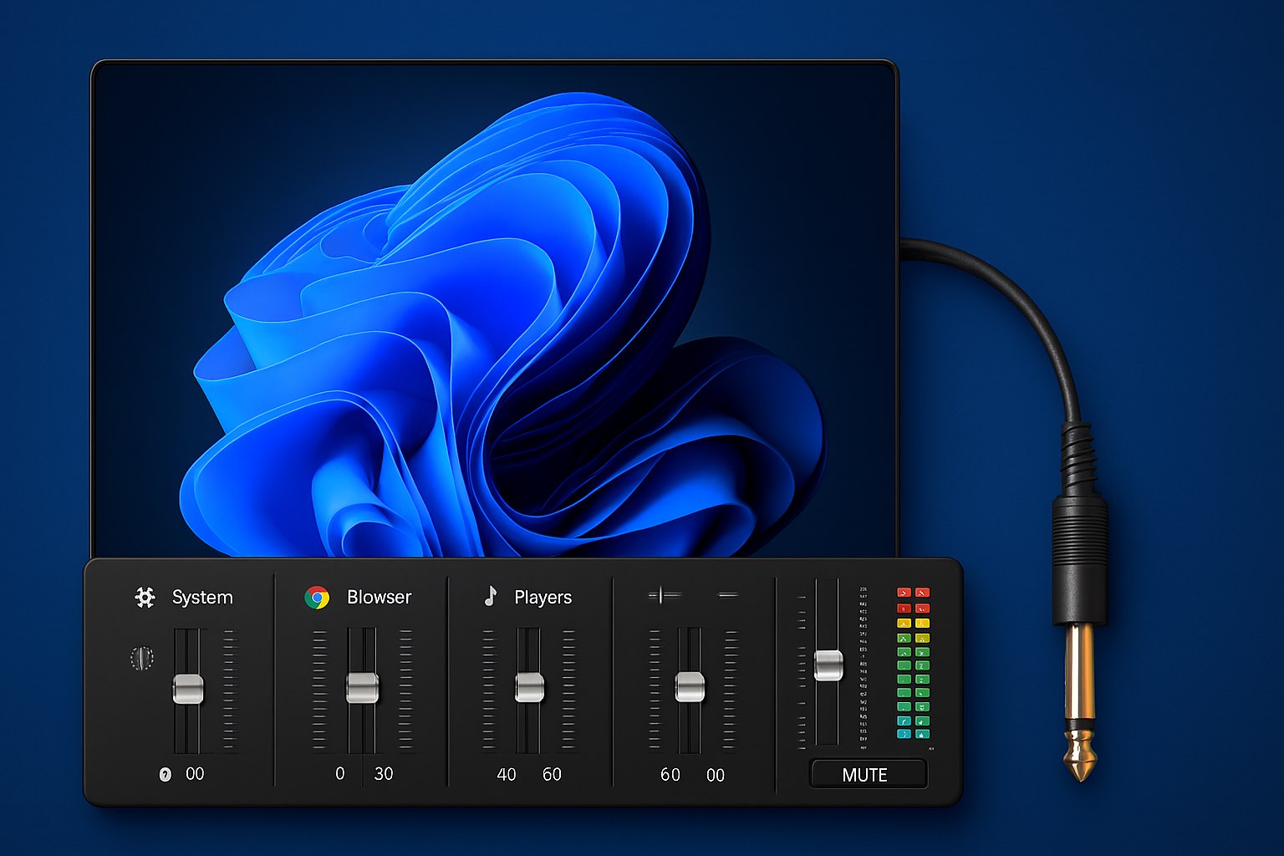Image resolution: width=1284 pixels, height=856 pixels.
Task: Click the Players channel header
Action: click(x=543, y=597)
